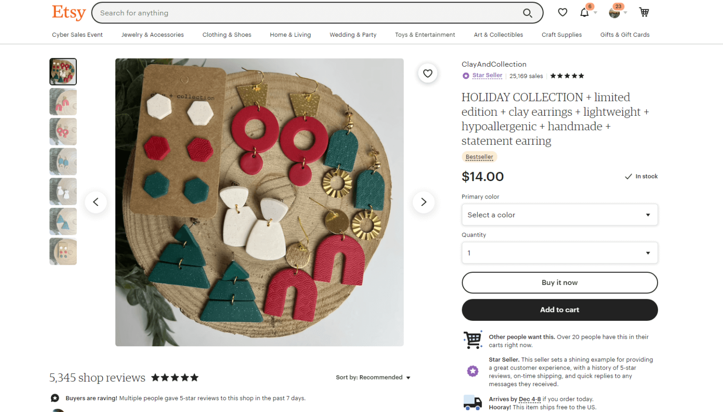Image resolution: width=723 pixels, height=412 pixels.
Task: Open the Quantity dropdown
Action: [559, 253]
